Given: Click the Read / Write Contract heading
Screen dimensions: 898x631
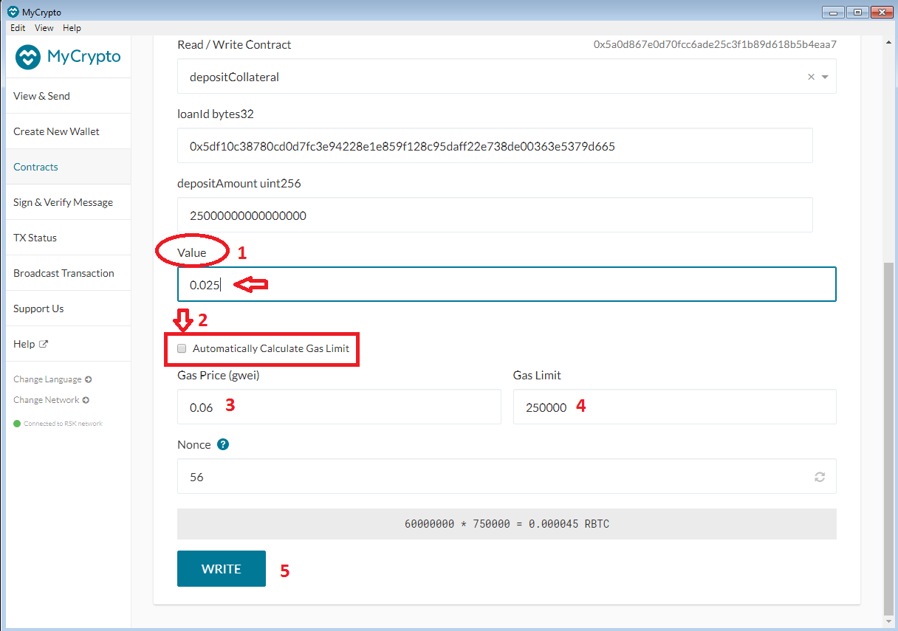Looking at the screenshot, I should coord(234,44).
